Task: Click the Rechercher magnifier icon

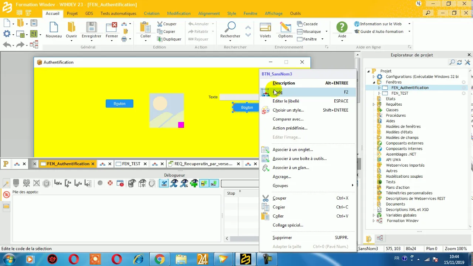Action: [230, 27]
